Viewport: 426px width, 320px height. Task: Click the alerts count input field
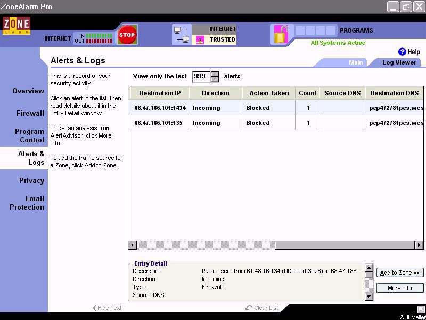(201, 76)
